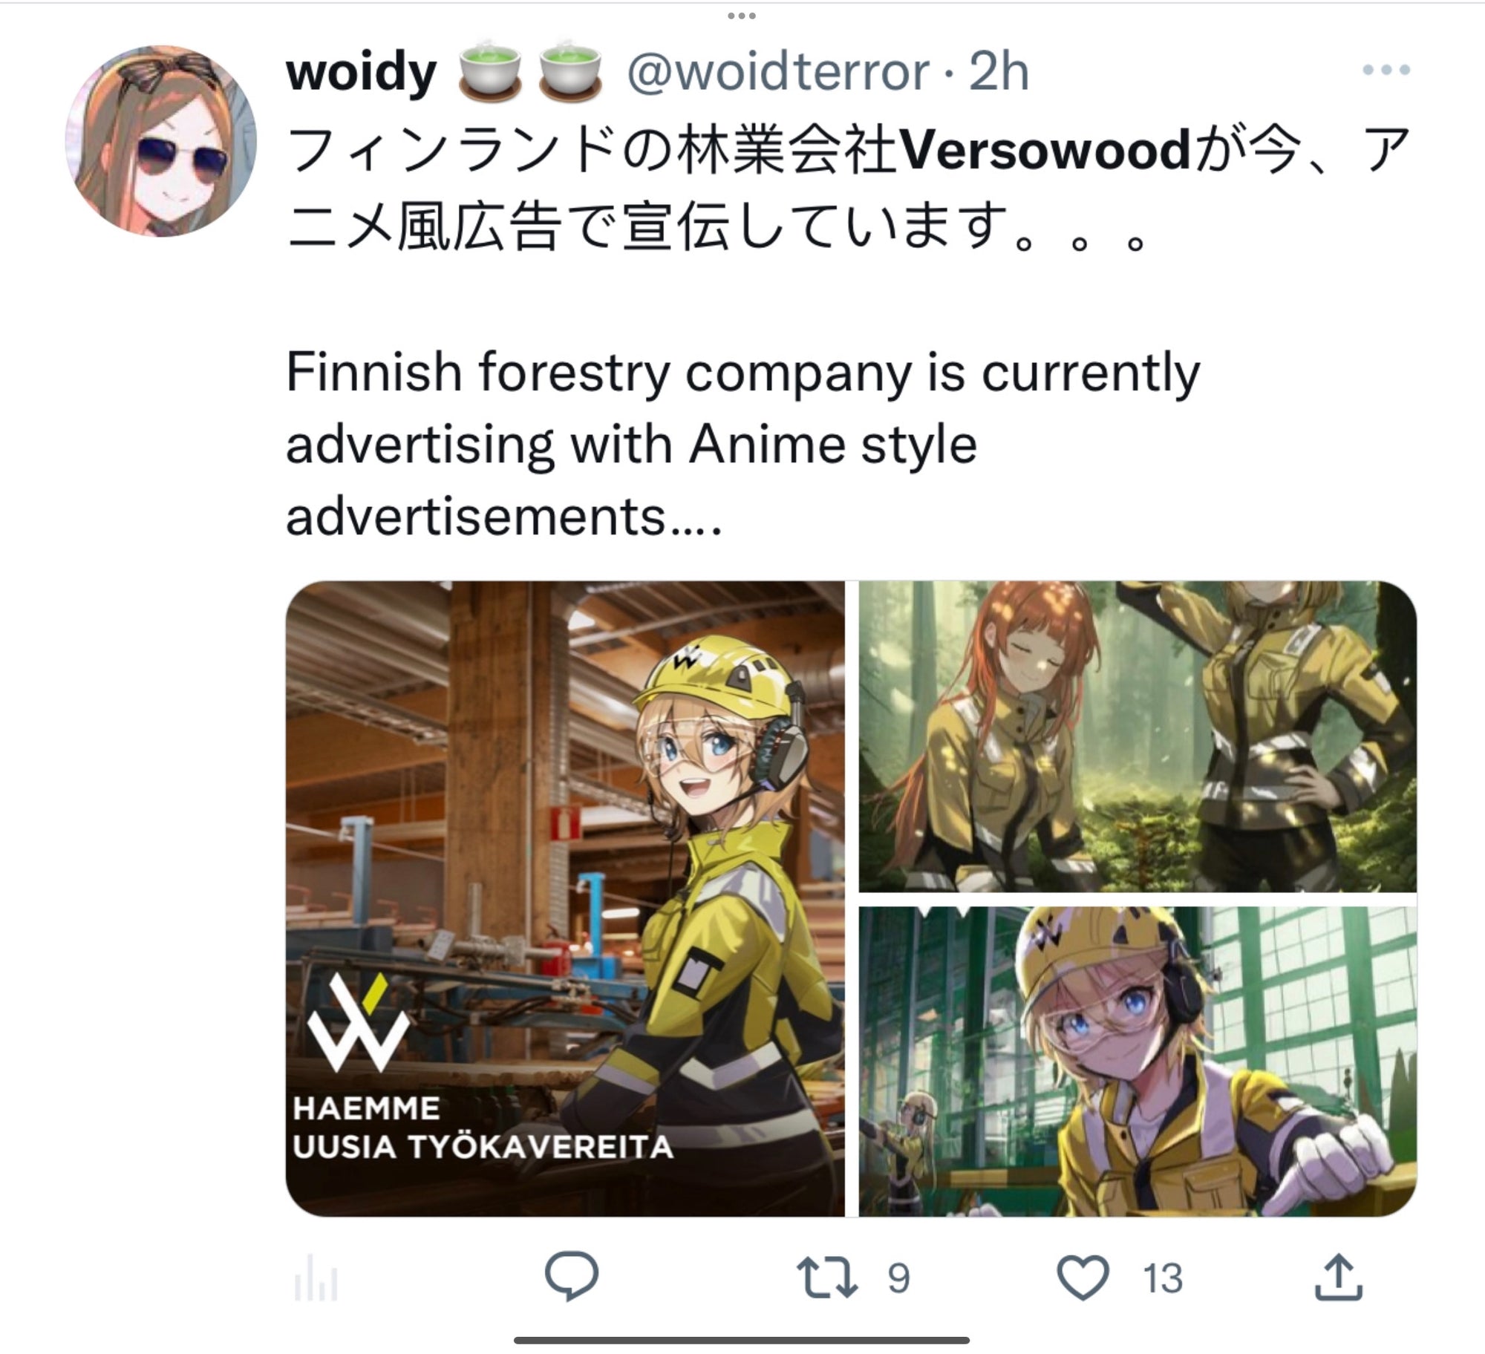Image resolution: width=1485 pixels, height=1354 pixels.
Task: Open the HAEMME UUSIA TYÖKAVEREITA ad image
Action: (x=565, y=899)
